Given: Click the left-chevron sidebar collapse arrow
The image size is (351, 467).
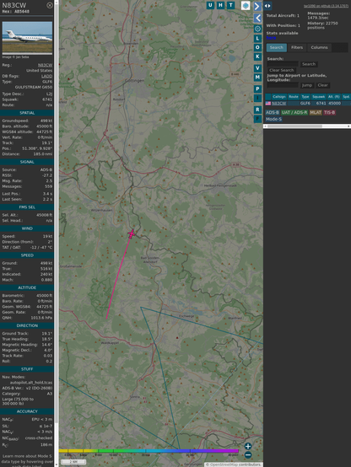Looking at the screenshot, I should coord(257,18).
